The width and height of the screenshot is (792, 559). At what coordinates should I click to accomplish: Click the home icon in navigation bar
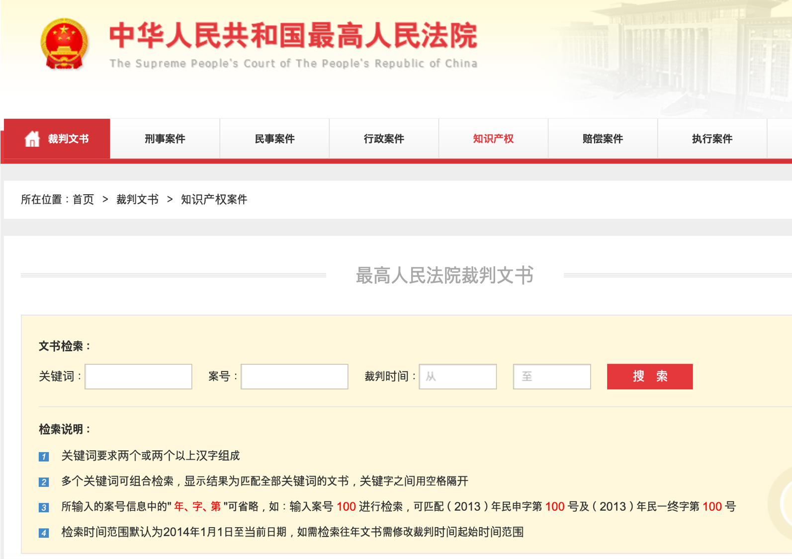pos(32,139)
